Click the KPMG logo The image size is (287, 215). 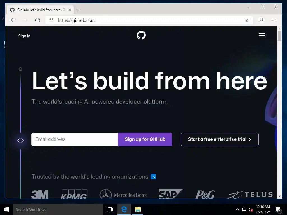click(x=74, y=194)
